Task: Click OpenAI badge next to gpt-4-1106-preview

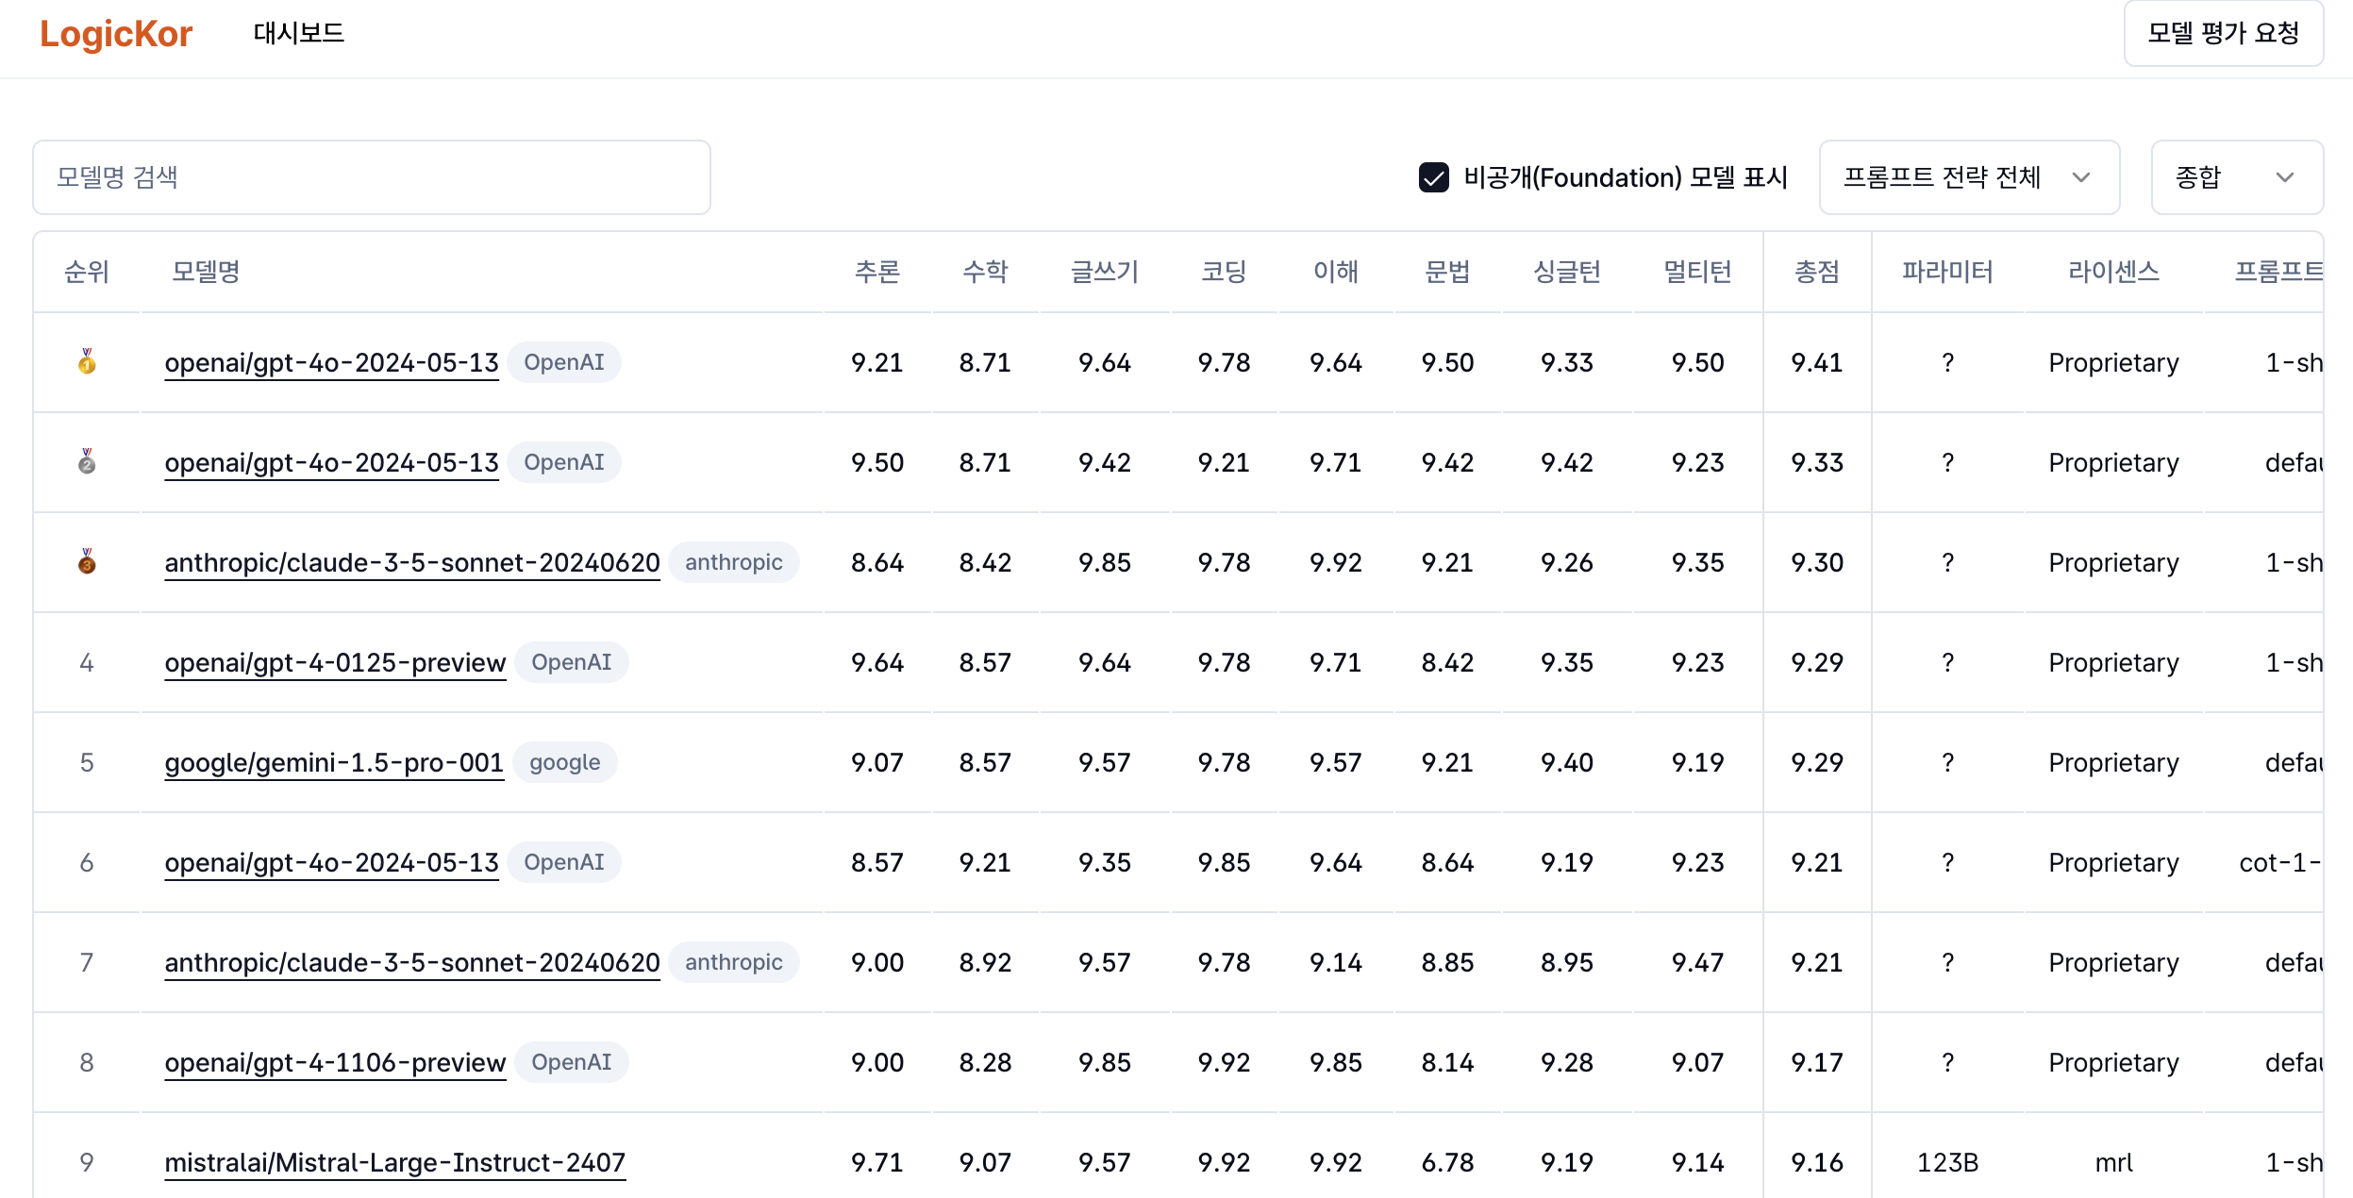Action: coord(571,1062)
